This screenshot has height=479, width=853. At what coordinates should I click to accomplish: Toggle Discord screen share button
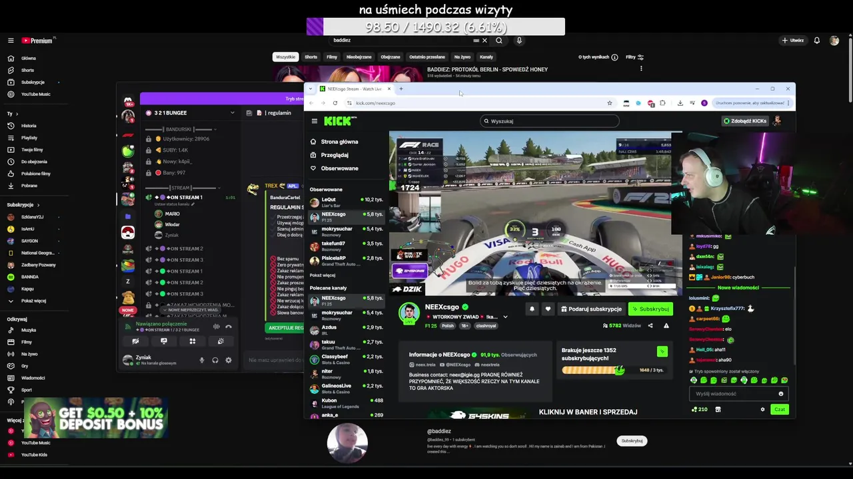pyautogui.click(x=164, y=341)
